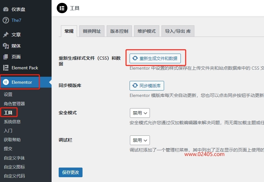Click the 重新生成文件和数据 button
264x182 pixels.
[x=155, y=58]
